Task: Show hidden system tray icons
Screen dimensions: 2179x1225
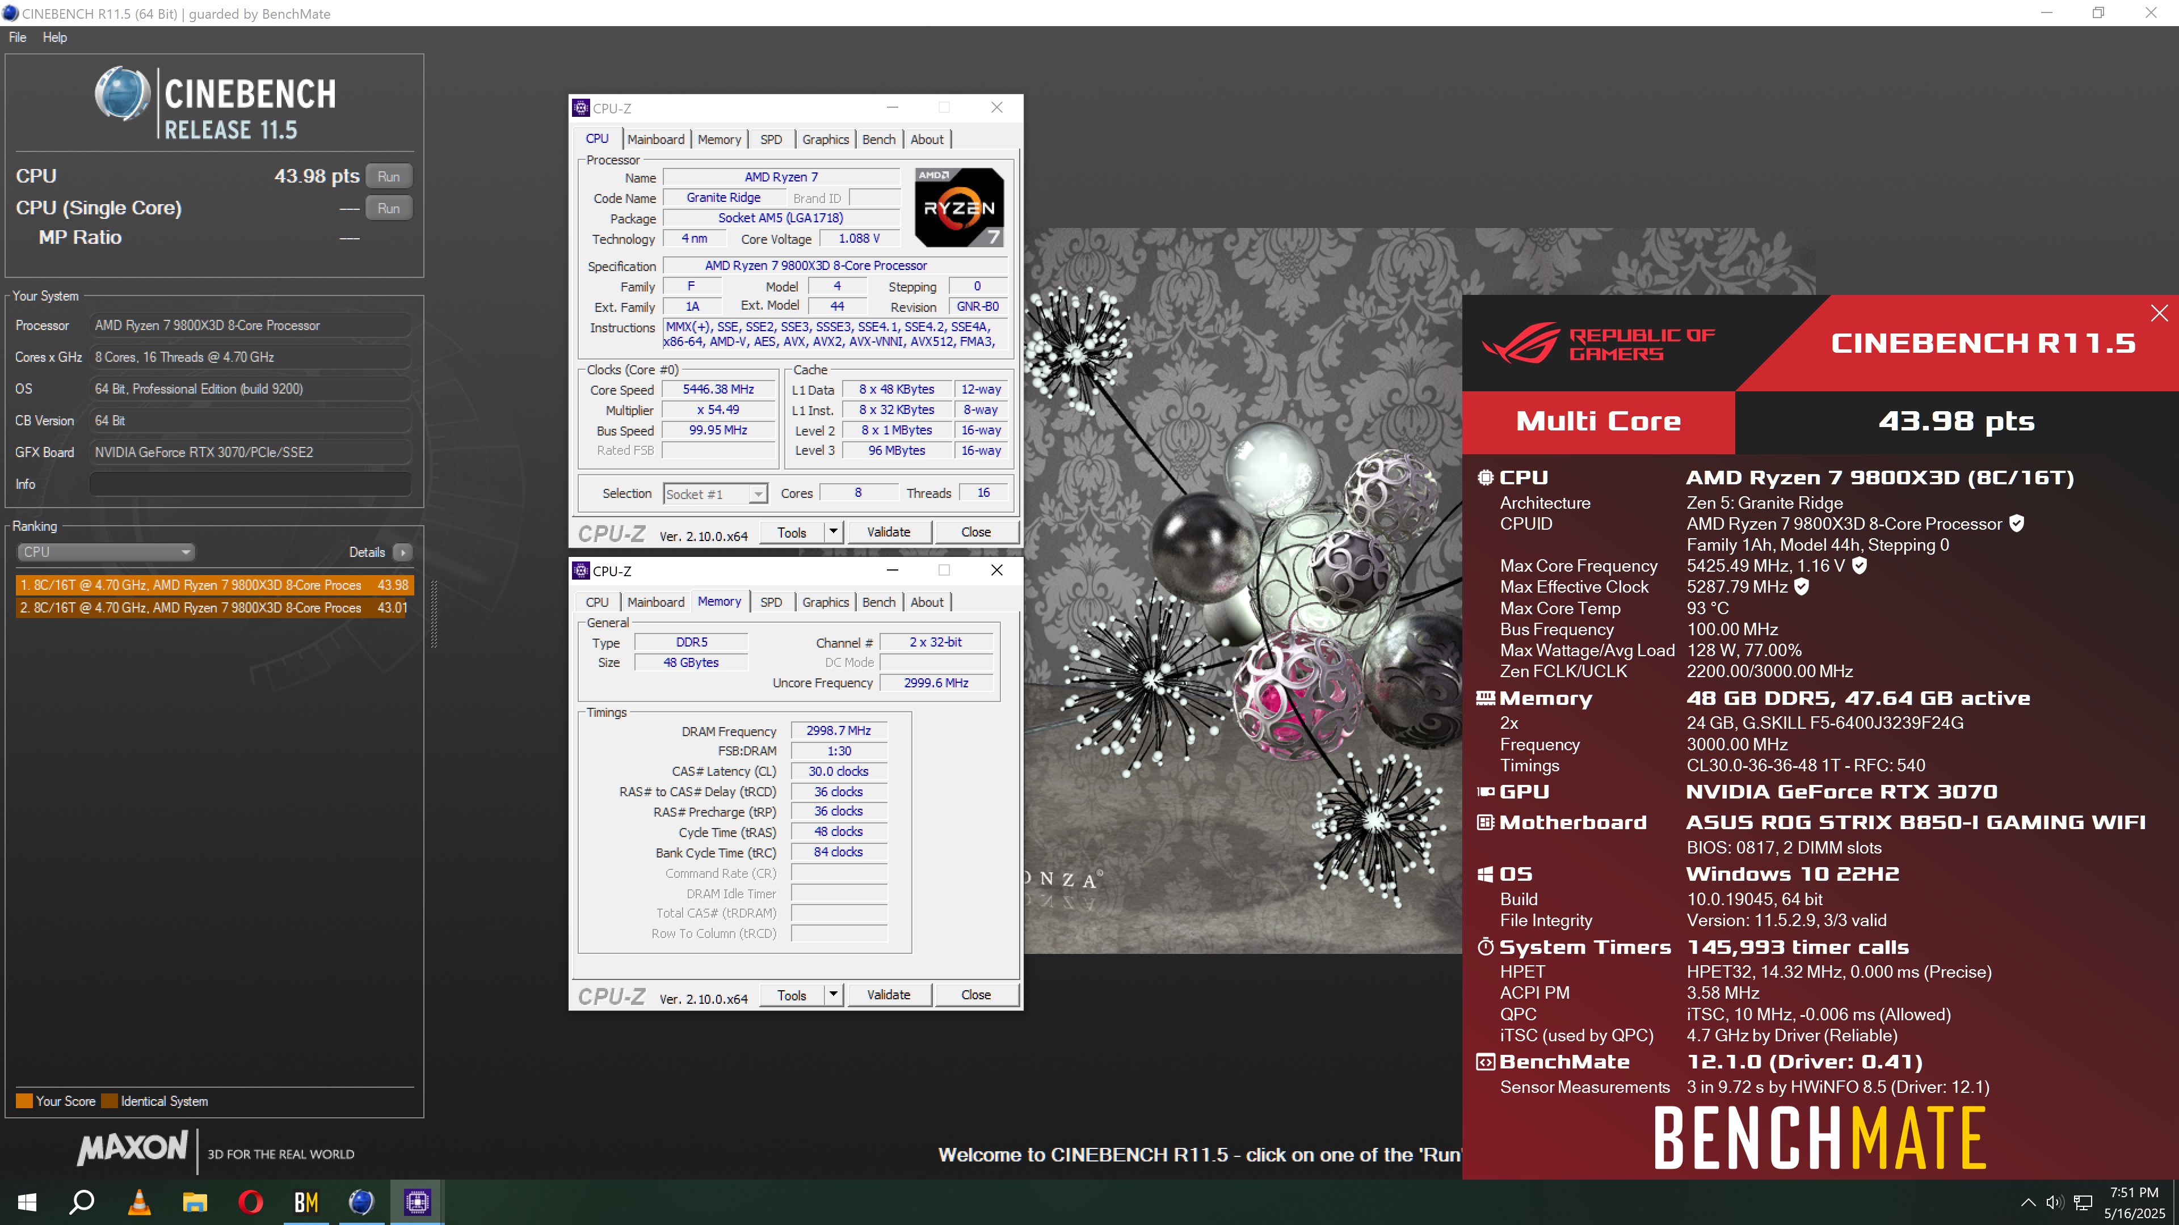Action: pos(2027,1202)
